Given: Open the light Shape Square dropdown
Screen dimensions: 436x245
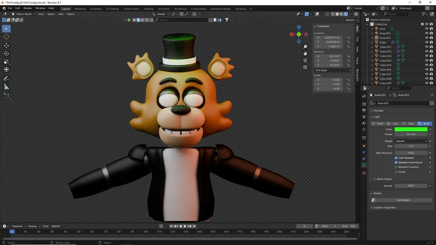Looking at the screenshot, I should coord(411,141).
